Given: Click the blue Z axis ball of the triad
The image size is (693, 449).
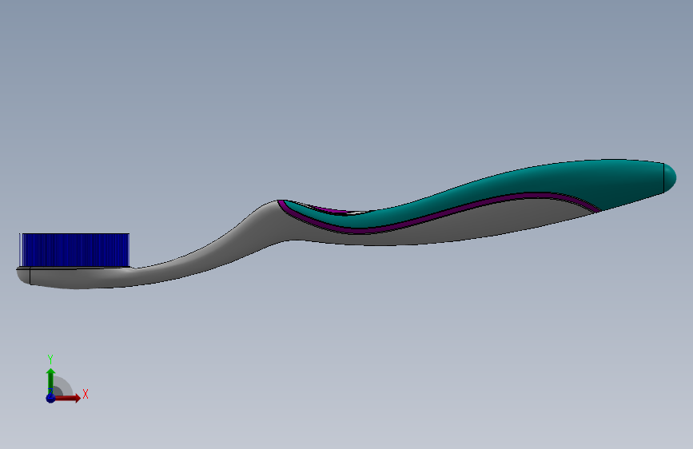Looking at the screenshot, I should [50, 398].
